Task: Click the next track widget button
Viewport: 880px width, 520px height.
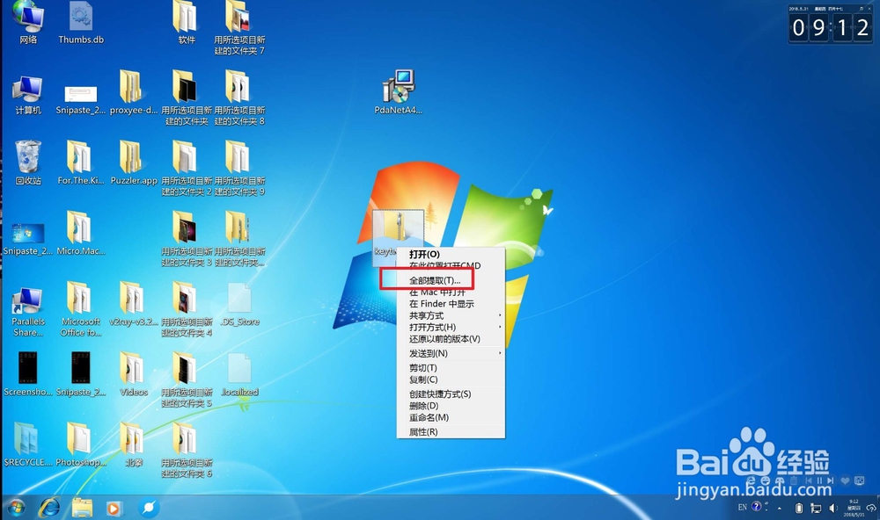Action: (830, 480)
